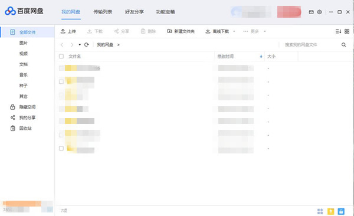Open the bottom-bar apps grid icon

[x=320, y=211]
